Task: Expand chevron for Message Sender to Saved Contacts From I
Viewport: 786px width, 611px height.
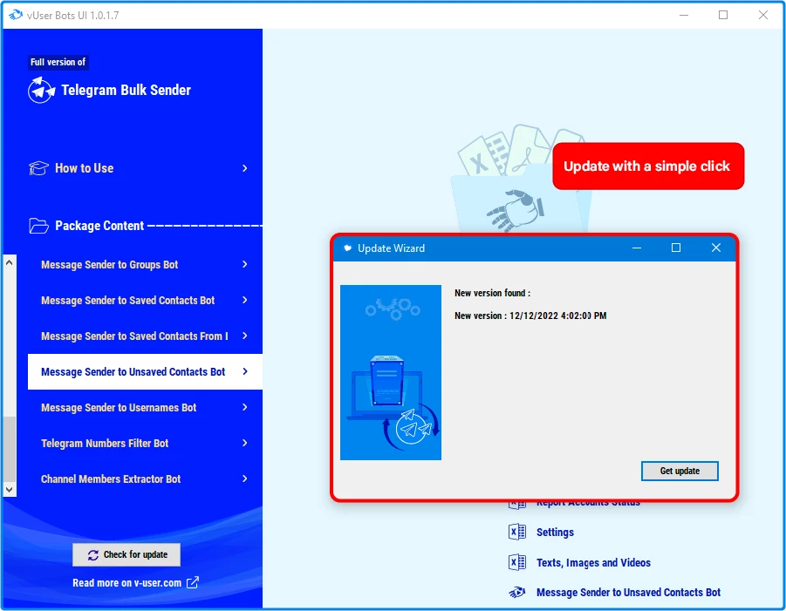Action: pos(244,336)
